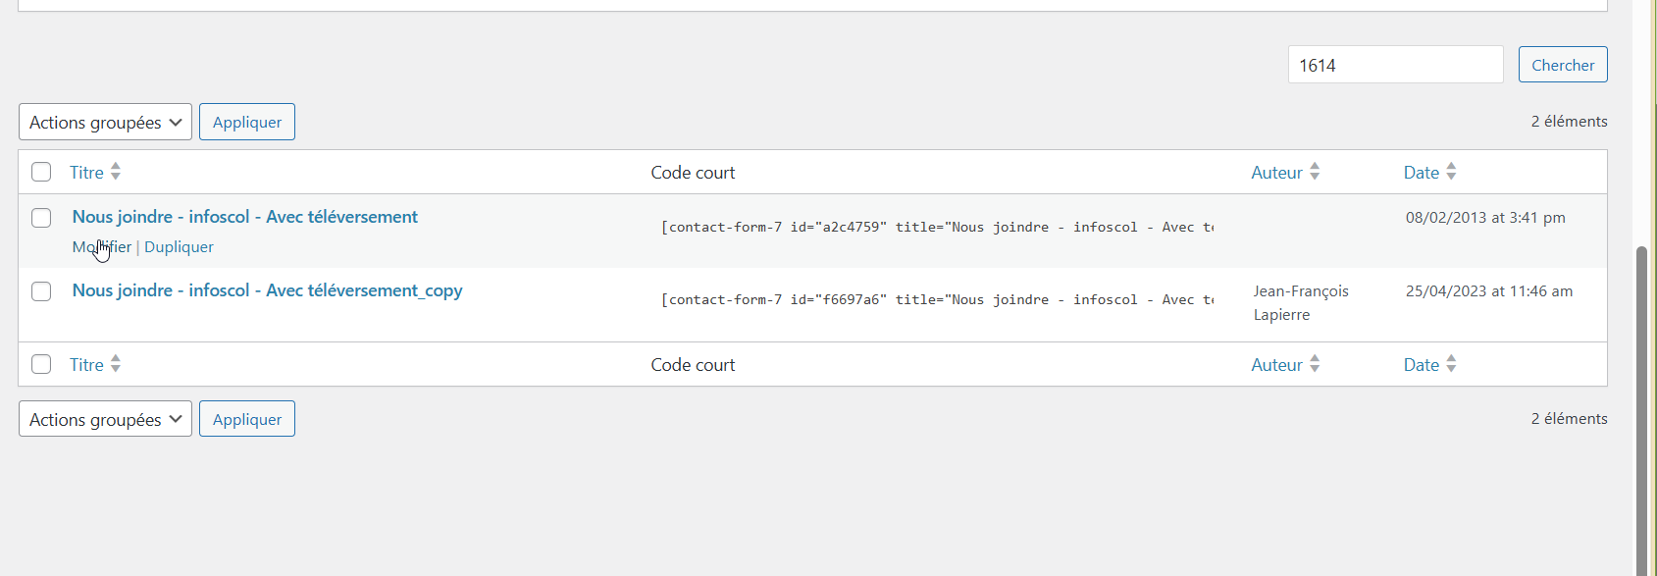Open Modifier link for first form
This screenshot has width=1657, height=576.
101,247
